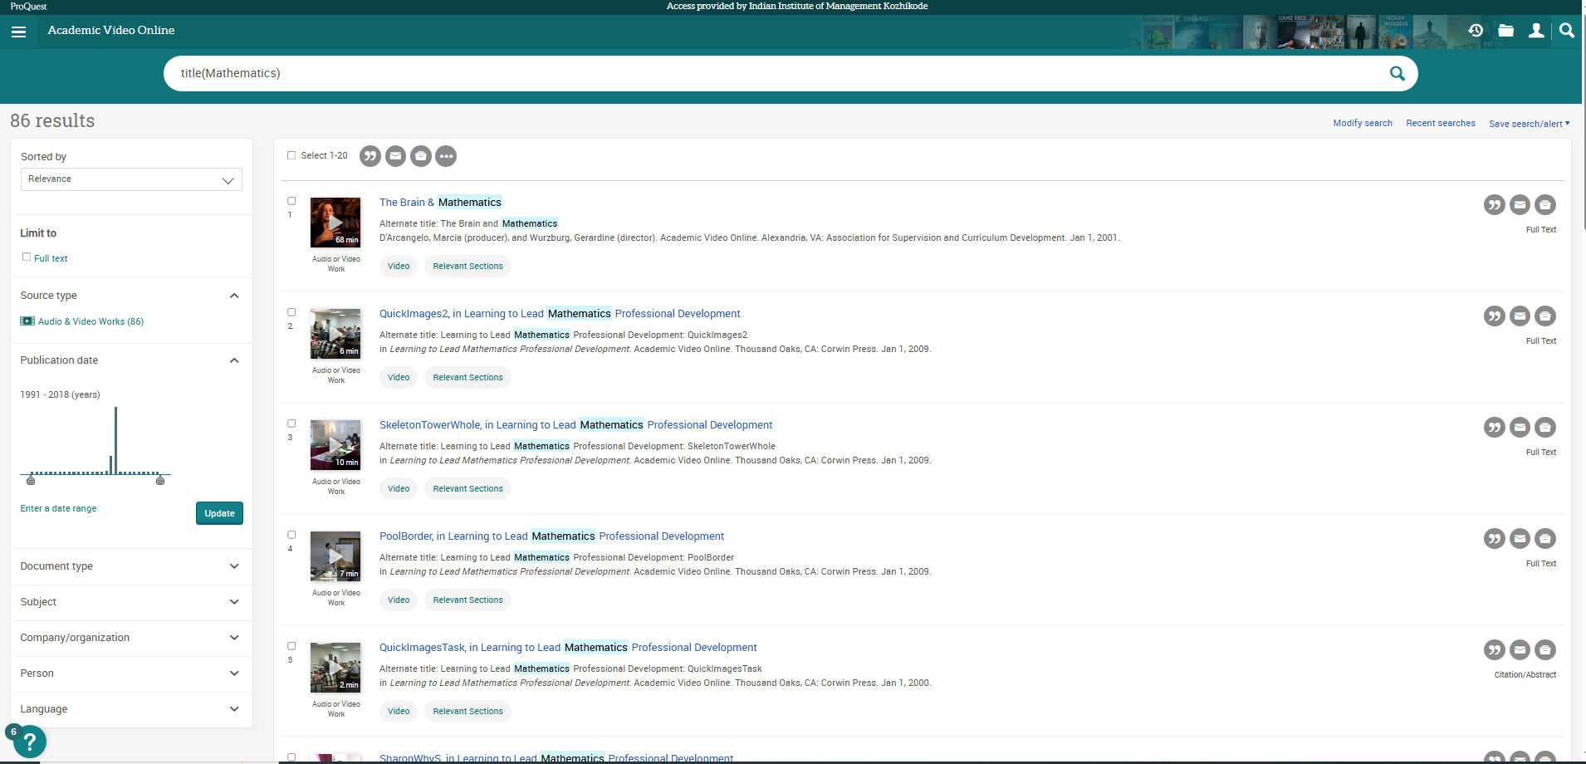
Task: Click the magnifier icon in search box
Action: [x=1397, y=73]
